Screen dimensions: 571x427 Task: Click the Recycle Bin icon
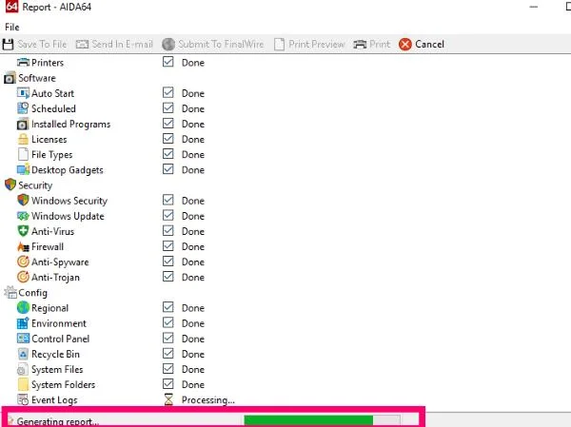(23, 354)
